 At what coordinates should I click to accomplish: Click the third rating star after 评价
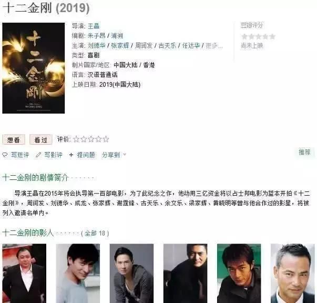pos(91,139)
